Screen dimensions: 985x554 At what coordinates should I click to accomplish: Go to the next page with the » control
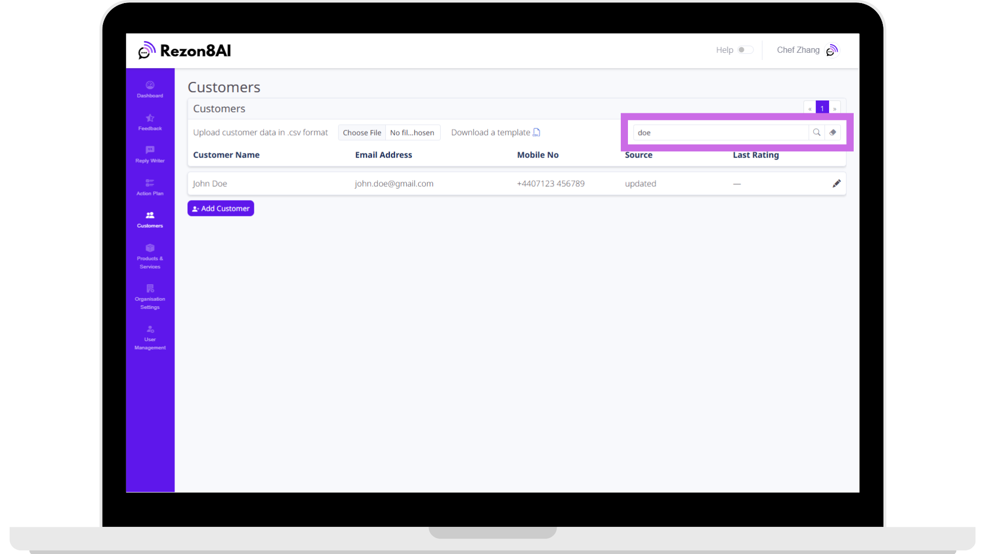pos(835,108)
